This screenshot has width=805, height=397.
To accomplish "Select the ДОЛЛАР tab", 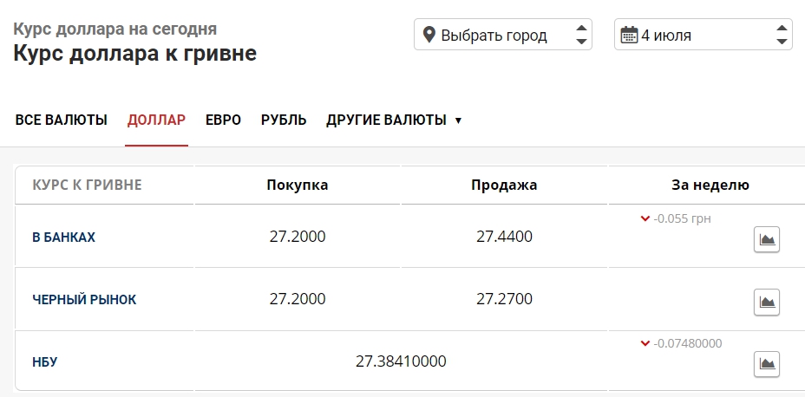I will tap(156, 120).
